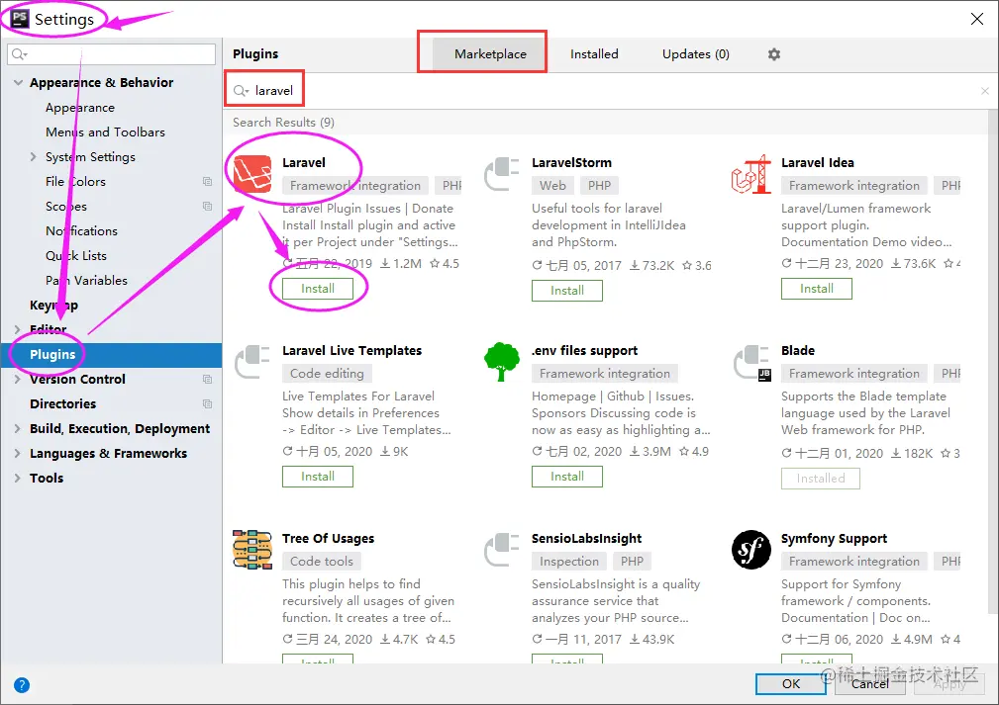This screenshot has height=705, width=999.
Task: Switch to the Marketplace tab
Action: (x=490, y=54)
